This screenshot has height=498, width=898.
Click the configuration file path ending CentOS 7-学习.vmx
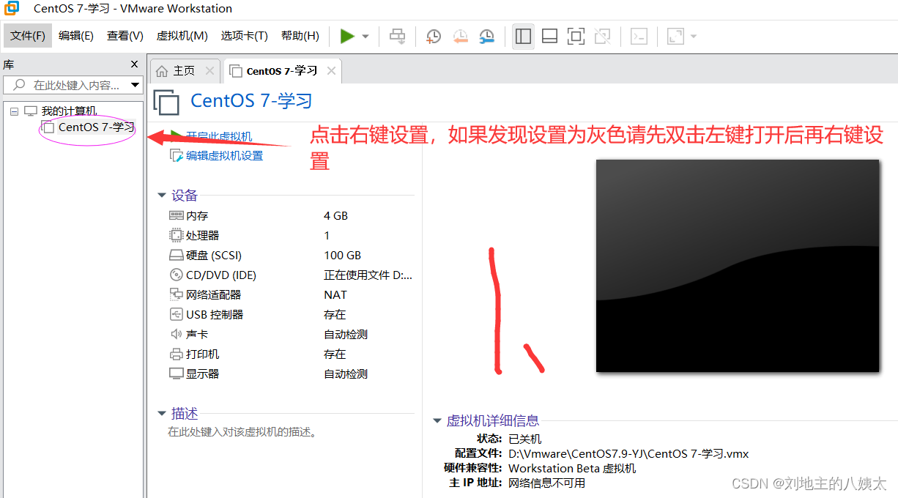628,453
